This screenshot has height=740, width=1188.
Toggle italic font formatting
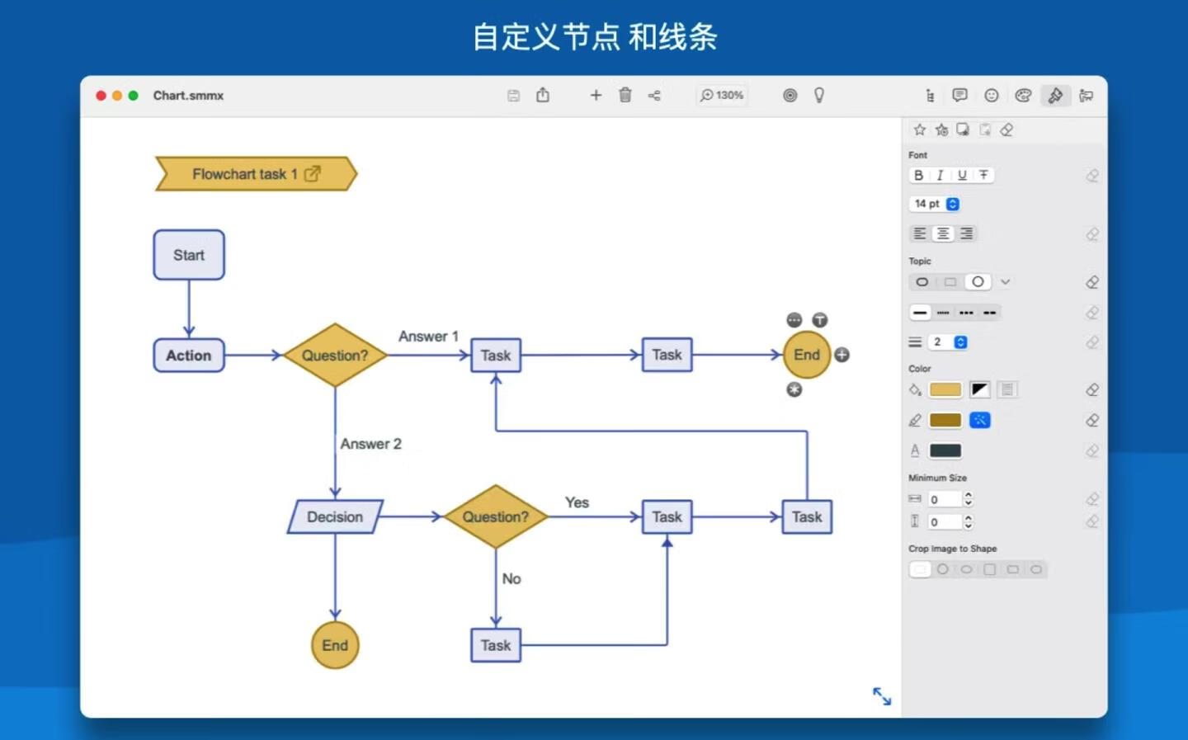pos(940,175)
